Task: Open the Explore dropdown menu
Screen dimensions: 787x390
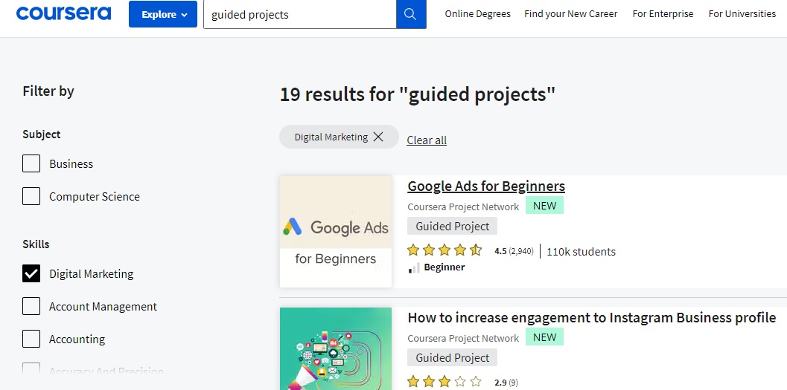Action: click(163, 14)
